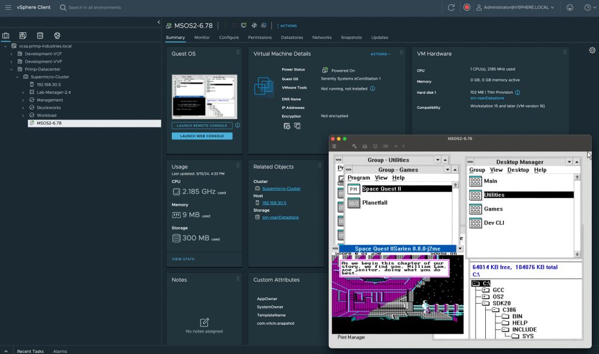
Task: Open the Games group in Desktop Manager
Action: pyautogui.click(x=475, y=209)
